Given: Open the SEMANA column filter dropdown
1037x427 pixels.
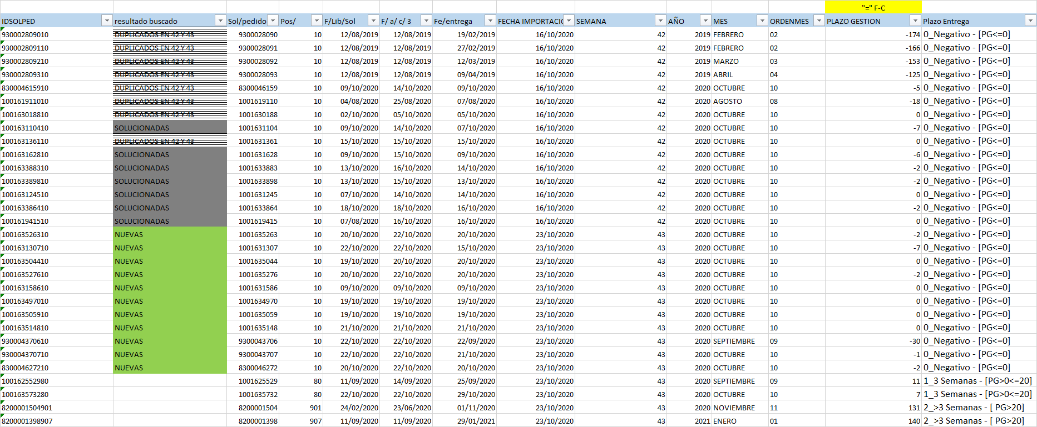Looking at the screenshot, I should point(660,21).
